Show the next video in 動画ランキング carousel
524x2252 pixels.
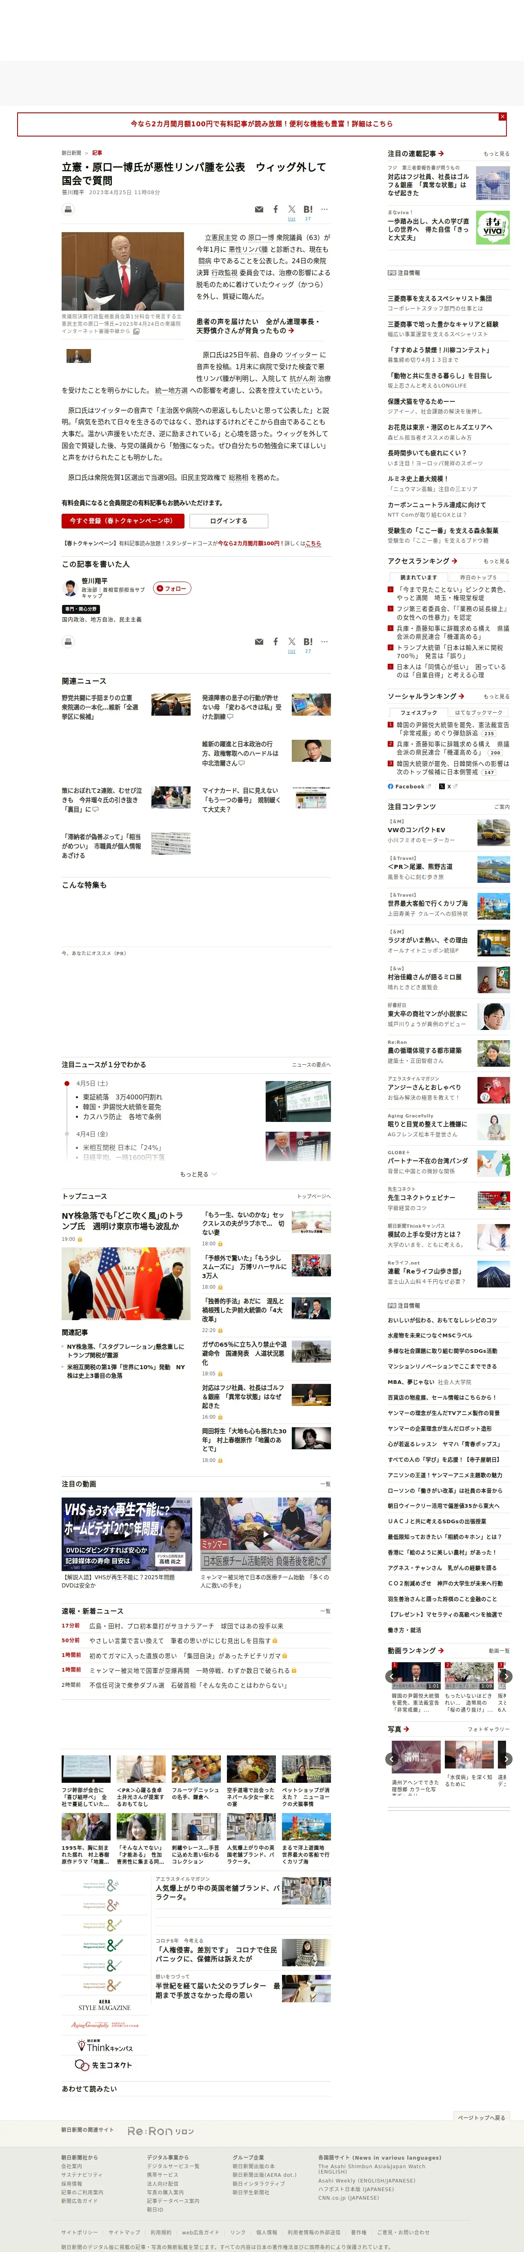(506, 1677)
